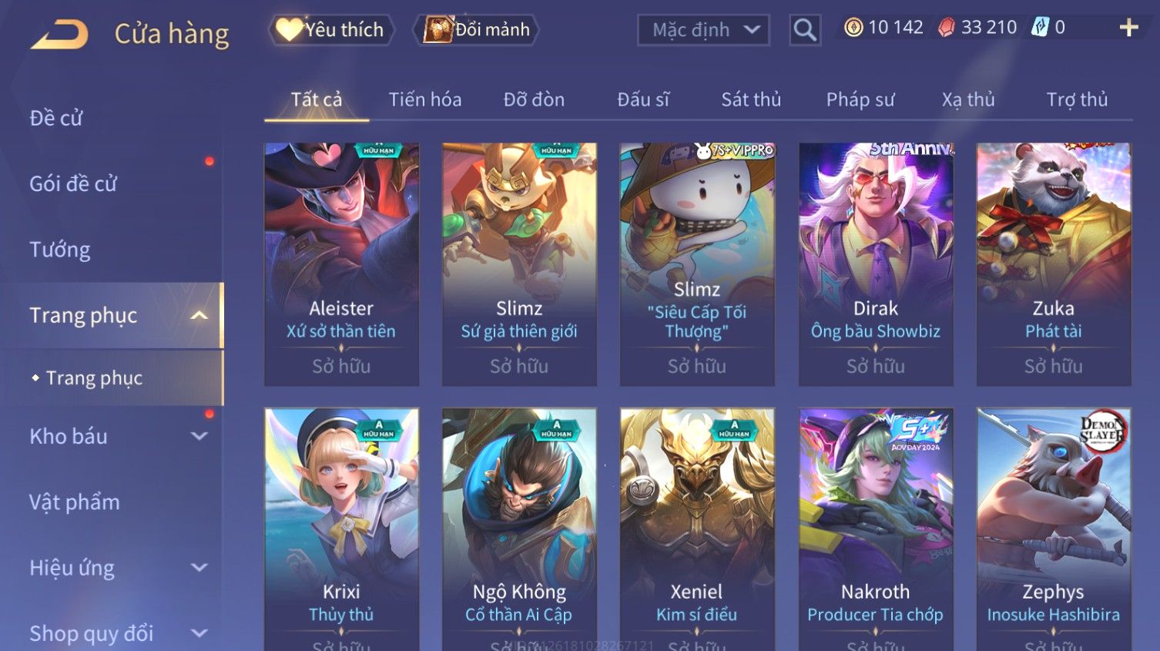Switch to the Pháp sư tab
Screen dimensions: 1160x651
coord(860,99)
